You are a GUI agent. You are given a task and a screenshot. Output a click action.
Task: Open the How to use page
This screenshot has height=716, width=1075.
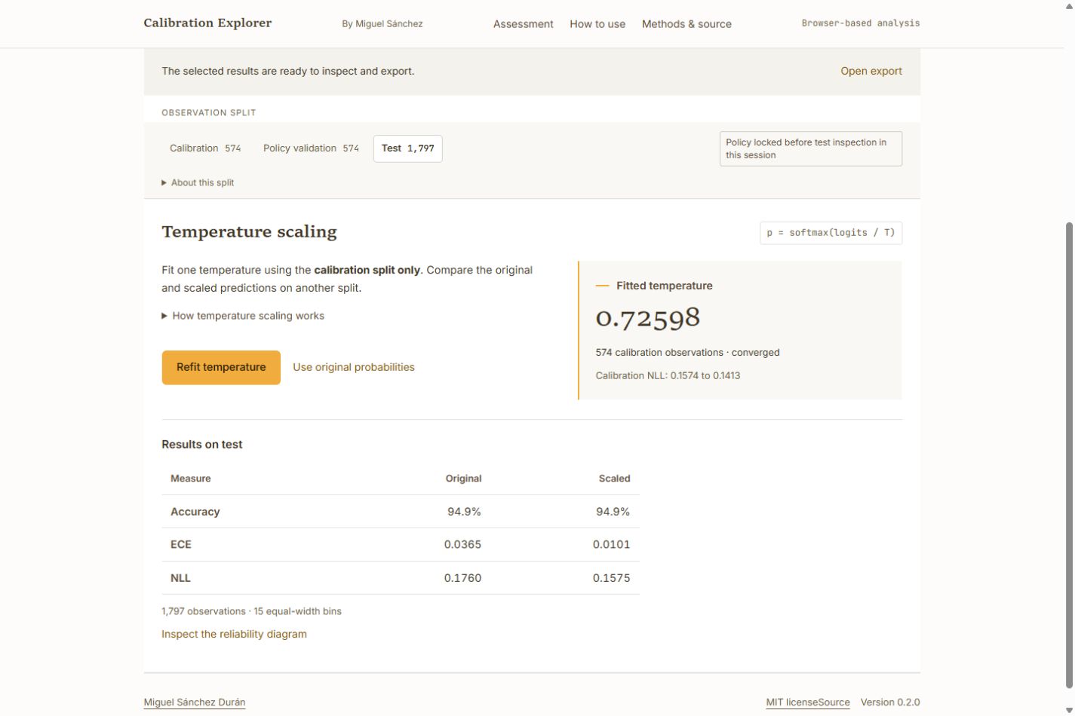pos(597,24)
